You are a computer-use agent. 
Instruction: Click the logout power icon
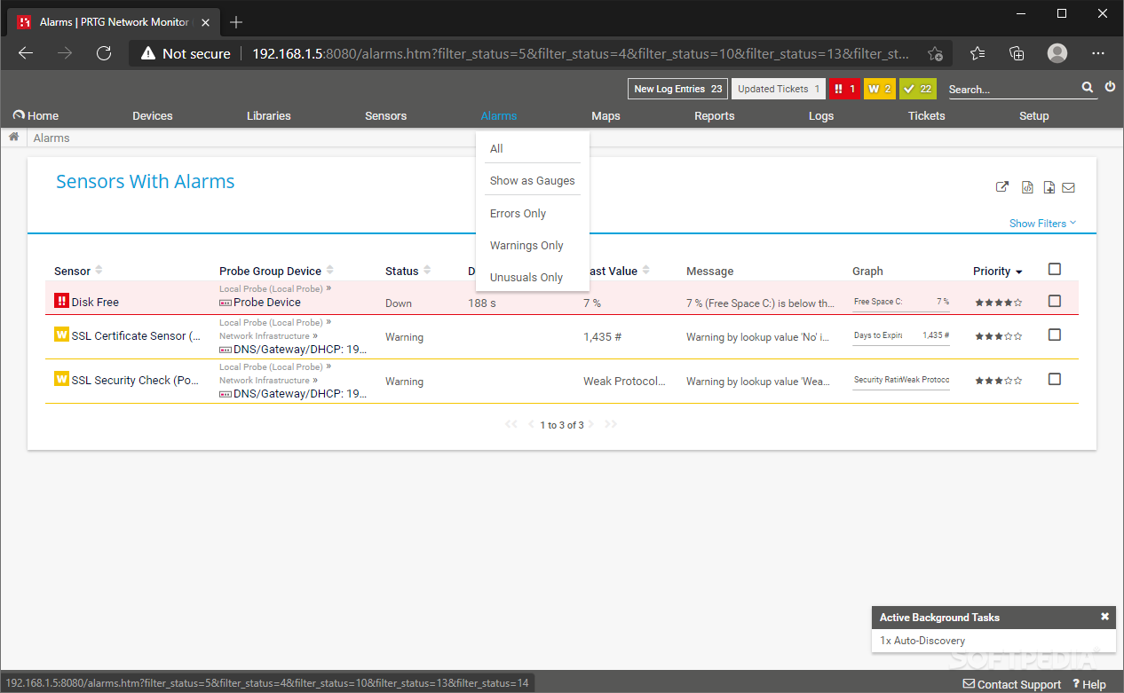[1110, 88]
